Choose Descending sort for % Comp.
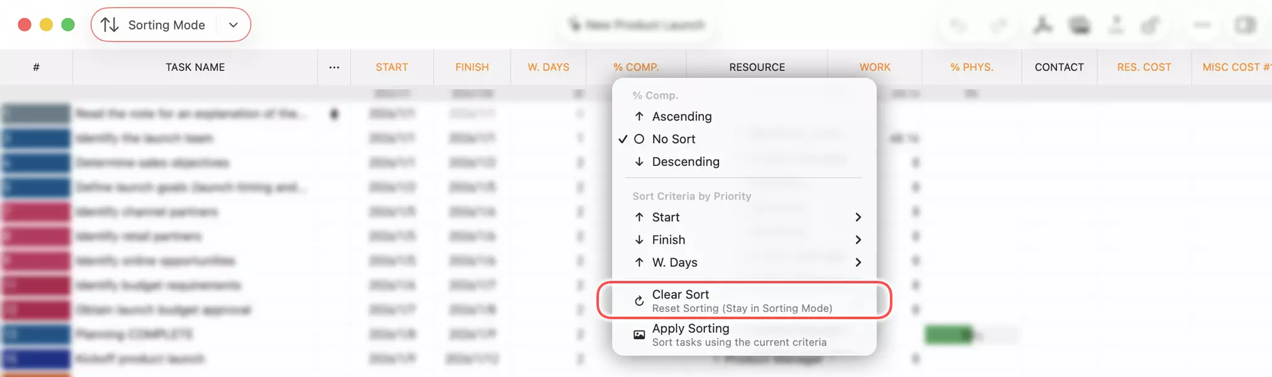Viewport: 1272px width, 377px height. click(685, 161)
